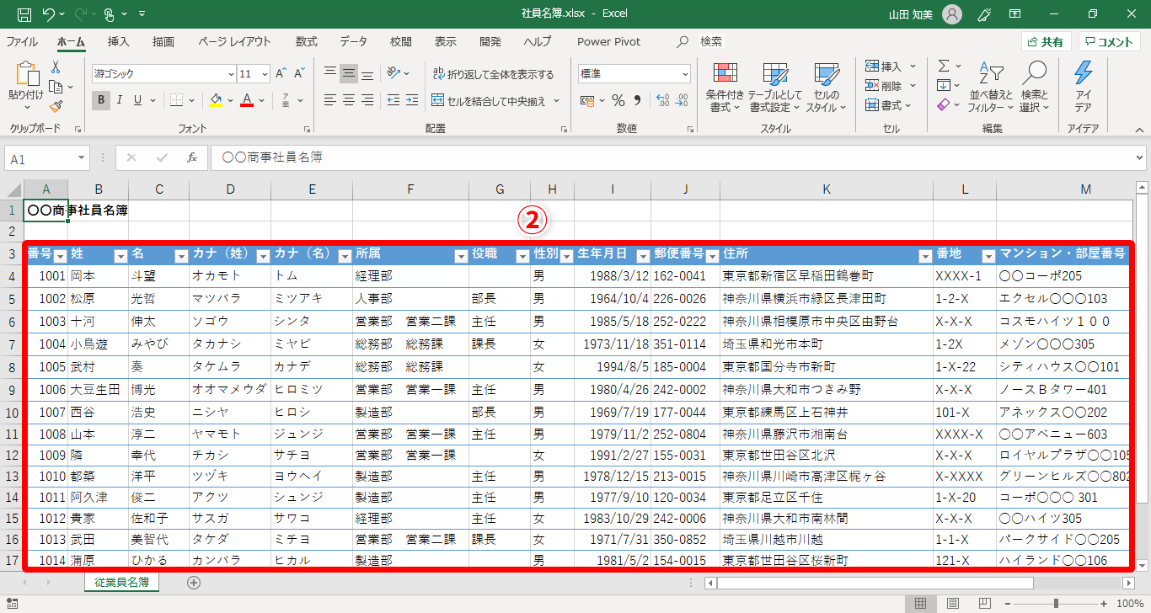Apply percent style format
Viewport: 1151px width, 613px height.
click(x=618, y=100)
